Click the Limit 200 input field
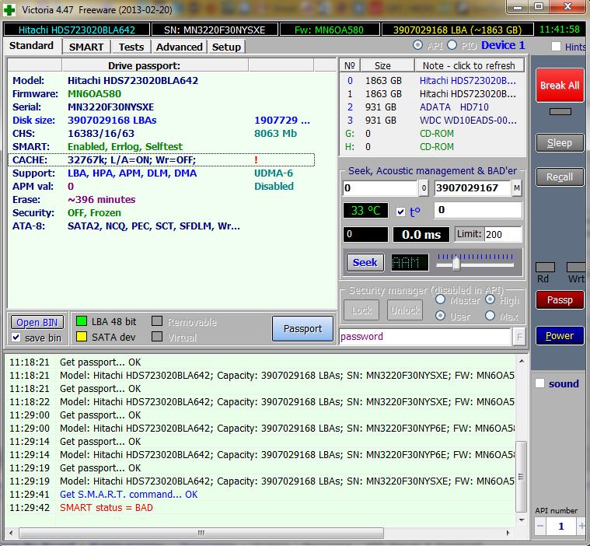The image size is (590, 546). (x=503, y=234)
